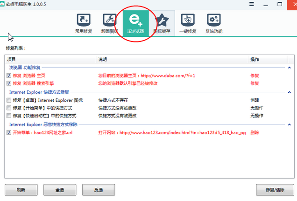The width and height of the screenshot is (297, 201).
Task: Click the 修复/清除 button
Action: click(275, 190)
